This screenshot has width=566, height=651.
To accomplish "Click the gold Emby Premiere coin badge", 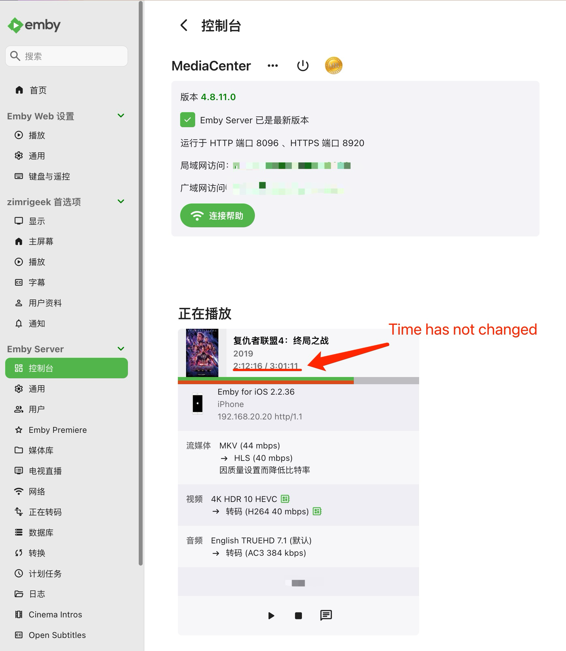I will pos(334,66).
